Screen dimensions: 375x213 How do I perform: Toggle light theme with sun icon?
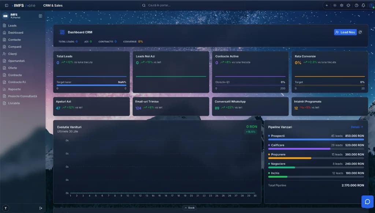pos(335,5)
